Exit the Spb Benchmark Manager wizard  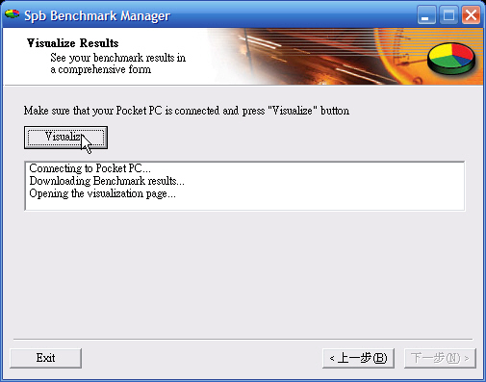click(45, 358)
